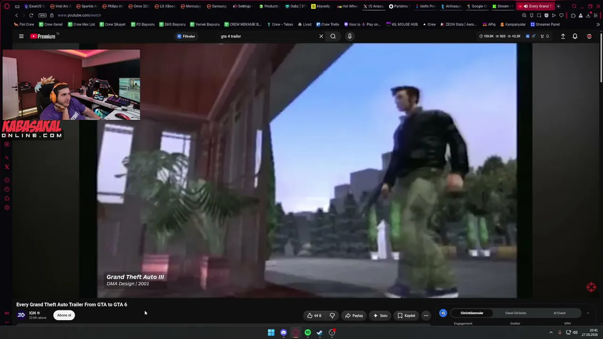The image size is (603, 339).
Task: Toggle the VPN badge in address bar
Action: click(x=42, y=15)
